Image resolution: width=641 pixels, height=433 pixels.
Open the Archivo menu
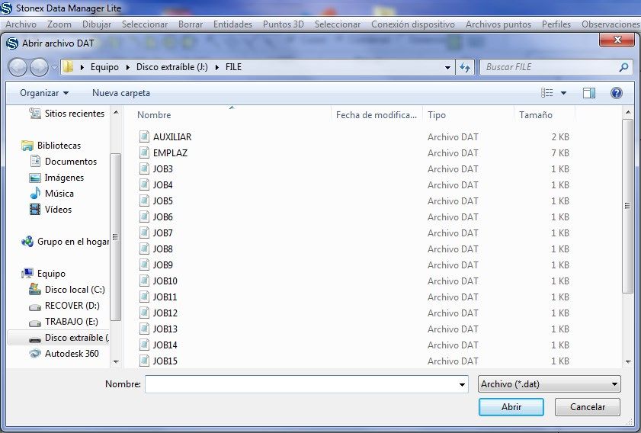coord(21,24)
